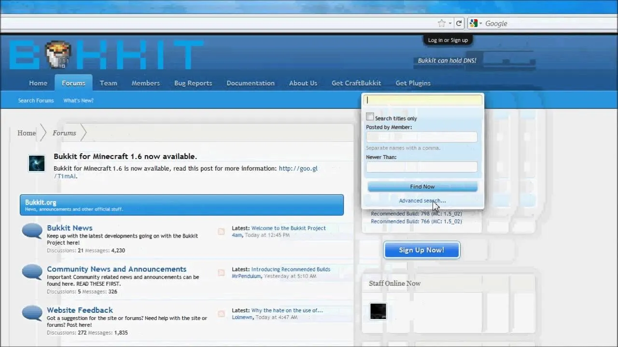Click the Posted by Member field

coord(421,137)
